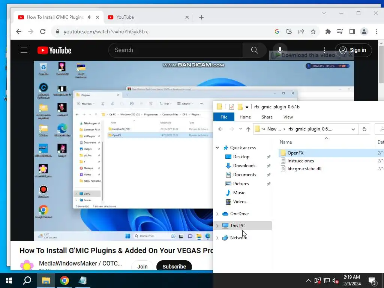Reload the YouTube page
Image resolution: width=384 pixels, height=288 pixels.
click(x=43, y=31)
